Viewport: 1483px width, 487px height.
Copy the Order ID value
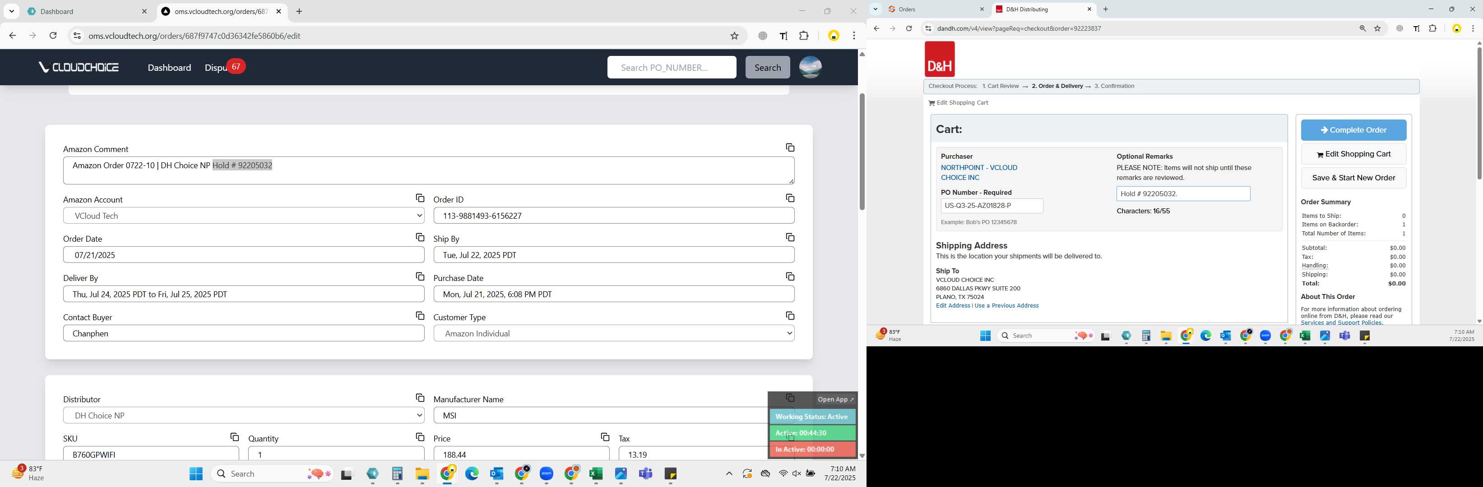[790, 198]
